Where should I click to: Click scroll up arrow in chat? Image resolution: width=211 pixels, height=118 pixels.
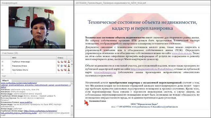click(x=72, y=83)
